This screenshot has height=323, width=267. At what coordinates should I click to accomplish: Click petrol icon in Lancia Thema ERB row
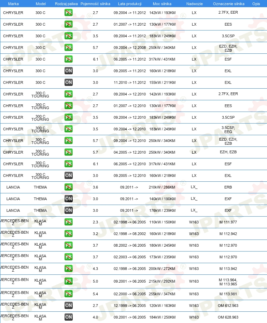[x=68, y=187]
